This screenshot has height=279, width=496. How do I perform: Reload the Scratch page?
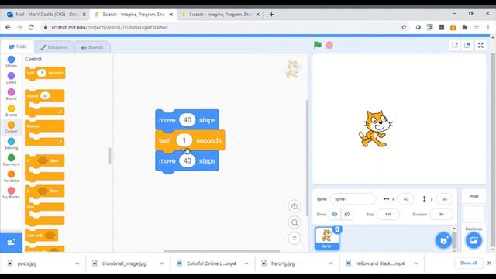[x=31, y=28]
